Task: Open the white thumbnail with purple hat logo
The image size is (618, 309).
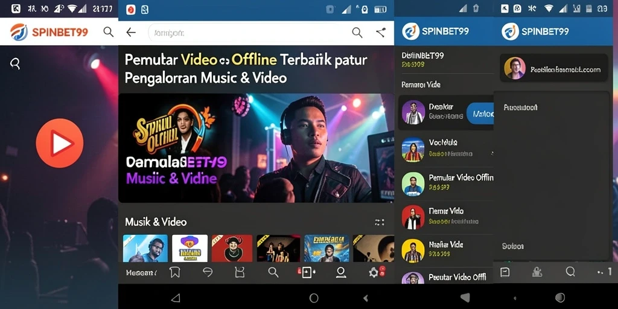Action: [190, 248]
